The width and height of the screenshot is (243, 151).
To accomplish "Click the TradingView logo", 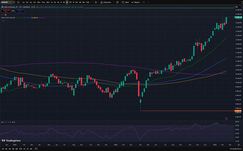I will tap(11, 141).
